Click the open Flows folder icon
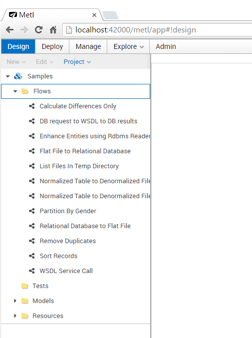This screenshot has width=252, height=338. 25,91
